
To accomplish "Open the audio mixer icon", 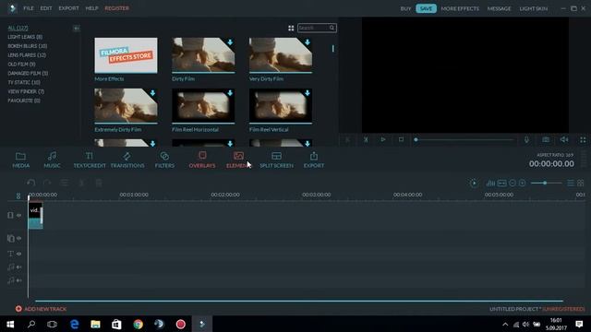I will click(x=490, y=184).
